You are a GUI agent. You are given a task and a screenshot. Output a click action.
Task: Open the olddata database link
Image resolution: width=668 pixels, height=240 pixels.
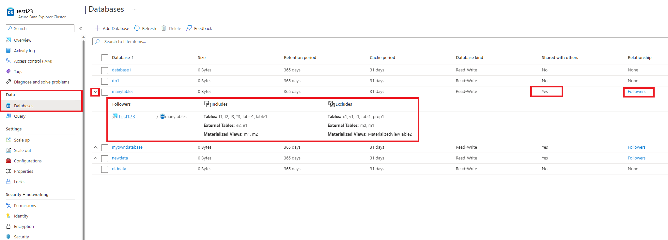pos(119,169)
